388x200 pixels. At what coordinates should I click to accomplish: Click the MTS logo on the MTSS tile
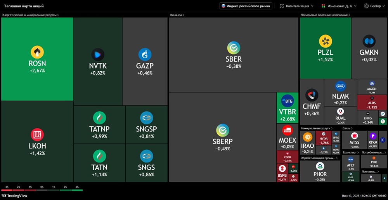pyautogui.click(x=355, y=136)
